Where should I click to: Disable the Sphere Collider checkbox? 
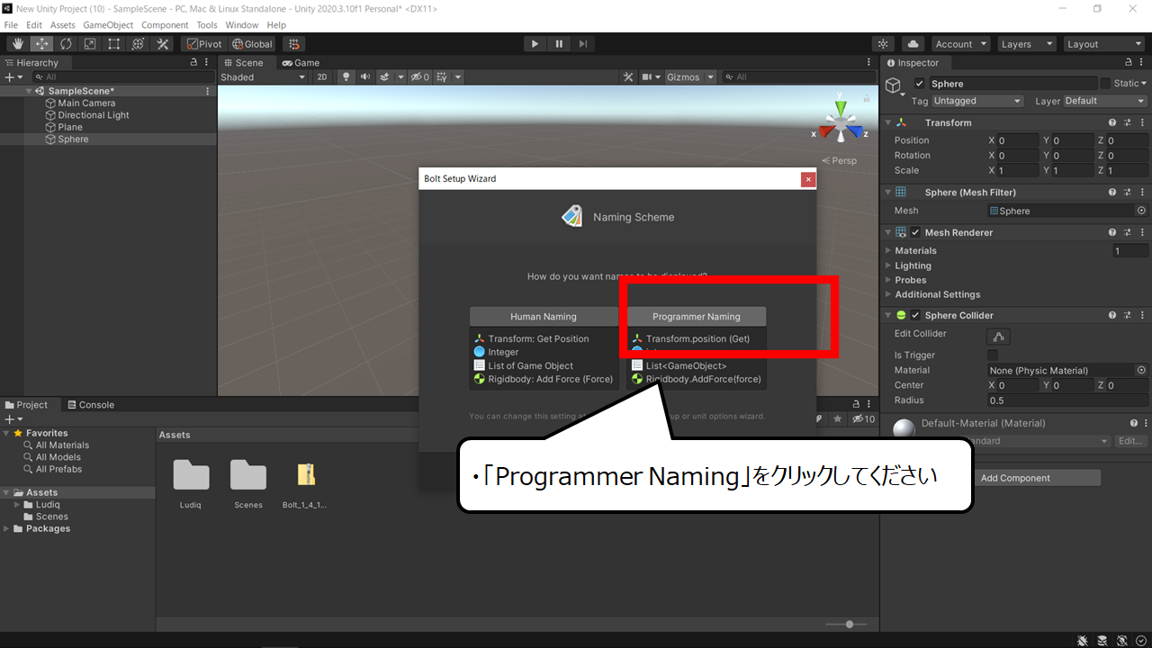click(915, 315)
